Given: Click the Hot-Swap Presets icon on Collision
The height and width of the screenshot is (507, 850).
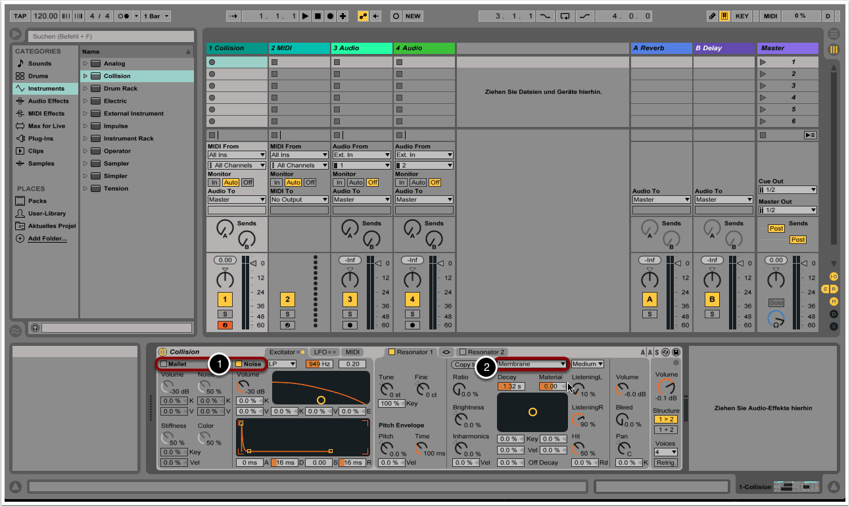Looking at the screenshot, I should click(665, 352).
